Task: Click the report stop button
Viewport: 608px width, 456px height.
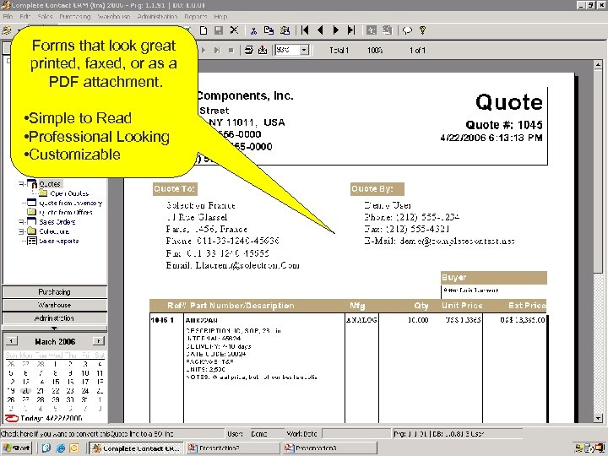Action: click(231, 51)
